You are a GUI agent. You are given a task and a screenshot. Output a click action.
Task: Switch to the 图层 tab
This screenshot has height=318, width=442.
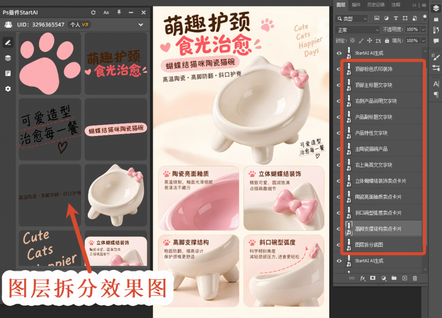(x=341, y=5)
